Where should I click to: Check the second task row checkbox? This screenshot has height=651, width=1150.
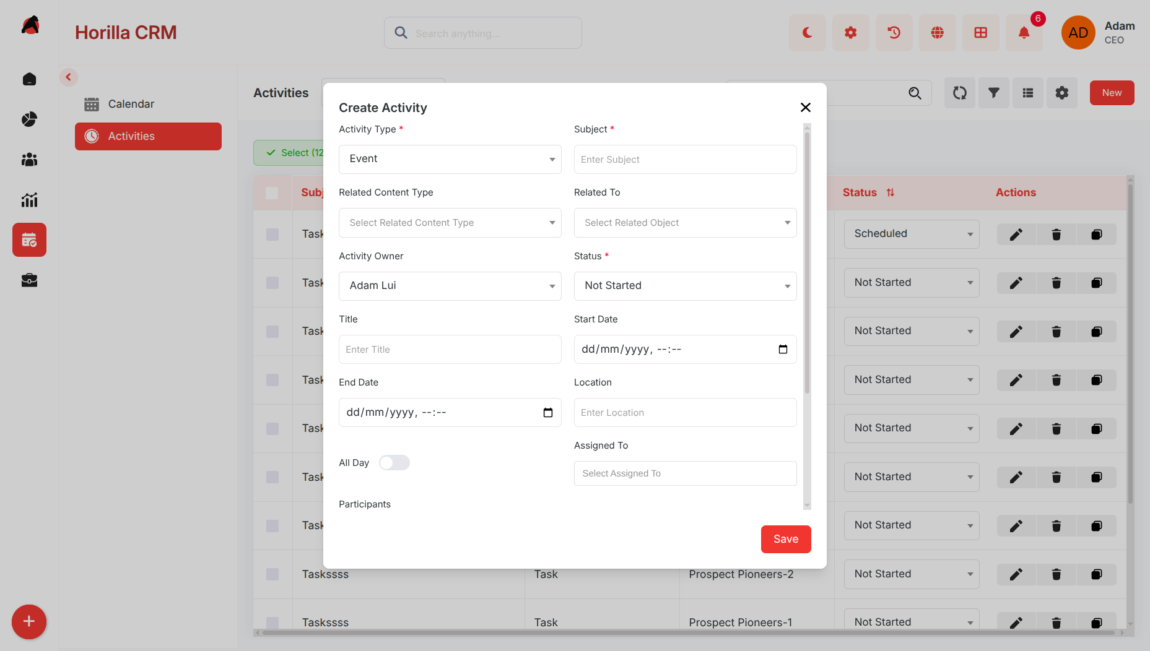272,283
